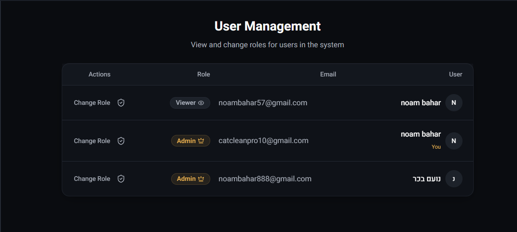
Task: Click shield icon in catcleanpro10@gmail.com row
Action: tap(121, 141)
